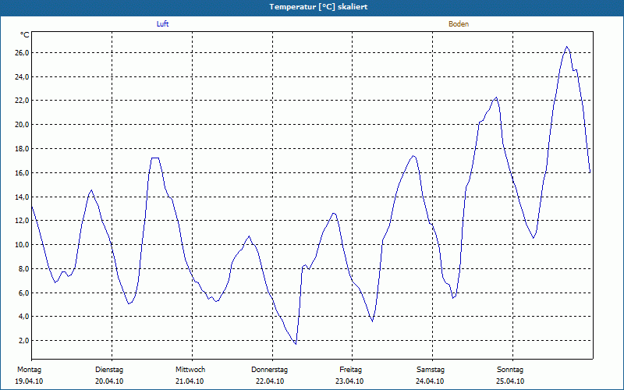624x390 pixels.
Task: Click the 18,0 y-axis value
Action: (x=23, y=149)
